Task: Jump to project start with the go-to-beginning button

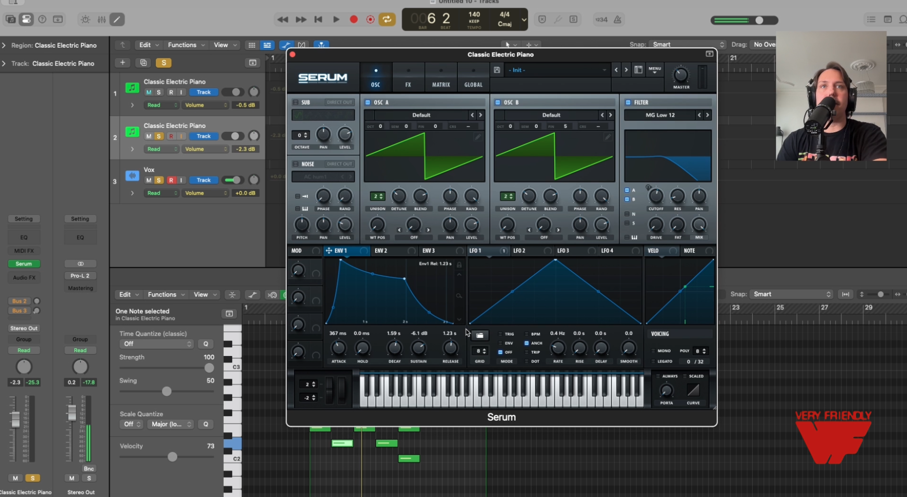Action: coord(318,19)
